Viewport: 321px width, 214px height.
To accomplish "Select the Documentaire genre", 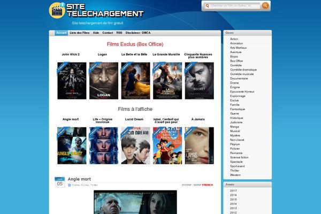I will pos(239,79).
